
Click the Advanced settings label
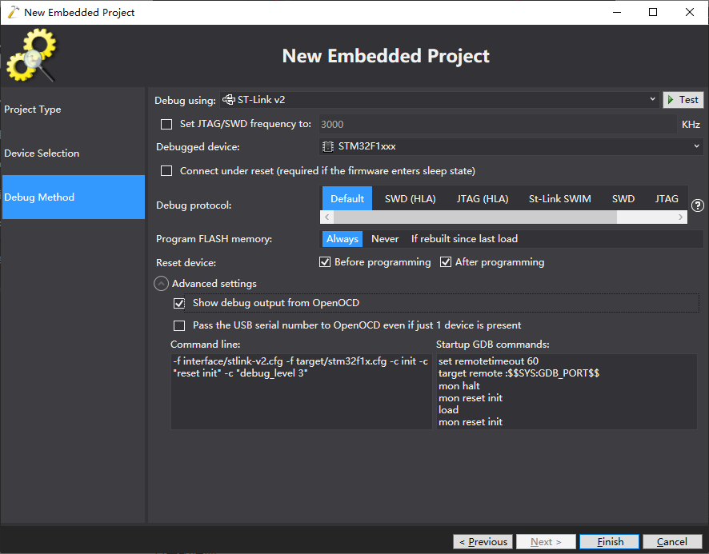coord(214,284)
